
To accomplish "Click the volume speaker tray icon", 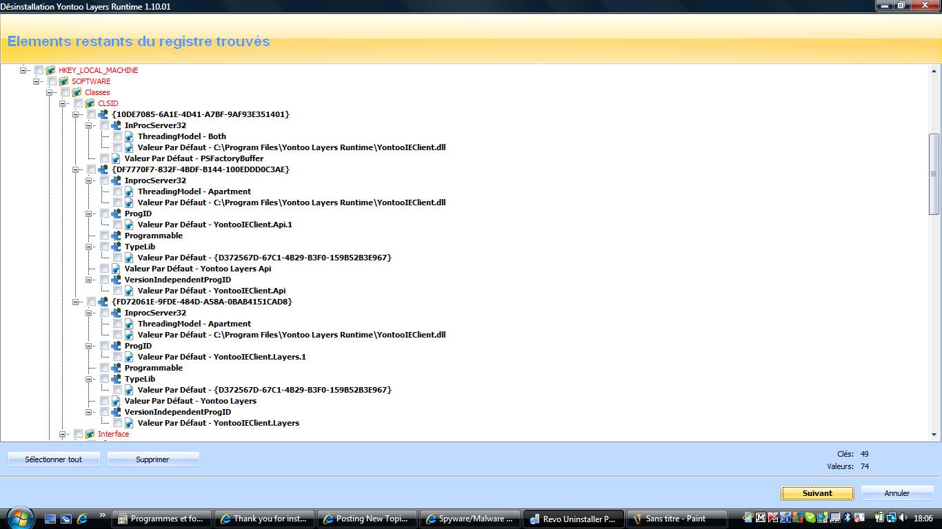I will [903, 518].
